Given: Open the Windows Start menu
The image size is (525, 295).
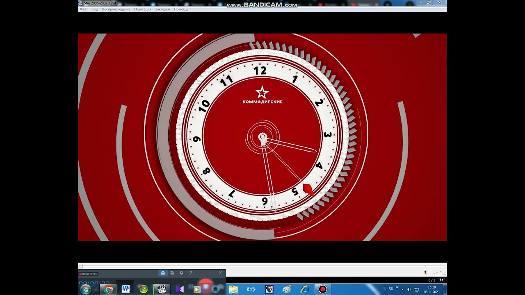Looking at the screenshot, I should (86, 289).
